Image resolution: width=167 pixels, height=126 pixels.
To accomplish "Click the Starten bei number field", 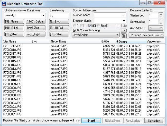I will pyautogui.click(x=153, y=15).
